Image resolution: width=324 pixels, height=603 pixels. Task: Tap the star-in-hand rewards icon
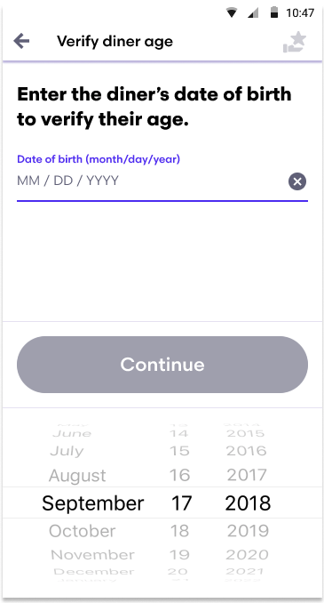click(x=295, y=43)
